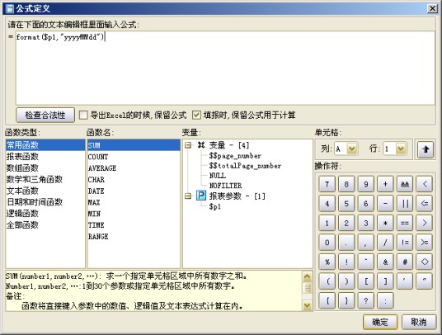442x335 pixels.
Task: Click the 报表参数 P icon in tree
Action: point(201,196)
